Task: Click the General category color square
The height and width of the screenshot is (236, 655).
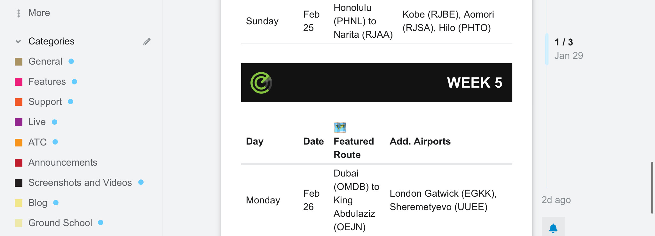Action: tap(19, 62)
